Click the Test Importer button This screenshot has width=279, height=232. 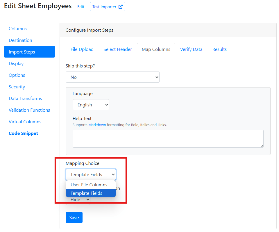point(108,7)
